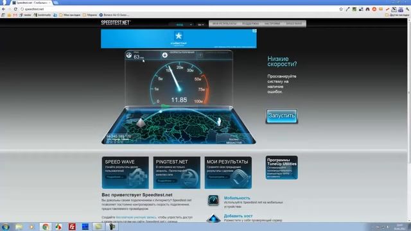
Task: Open a new browser tab
Action: pos(56,3)
